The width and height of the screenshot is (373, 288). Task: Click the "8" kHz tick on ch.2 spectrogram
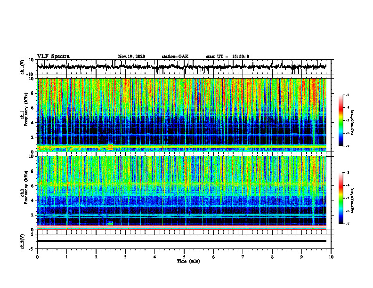(32, 171)
